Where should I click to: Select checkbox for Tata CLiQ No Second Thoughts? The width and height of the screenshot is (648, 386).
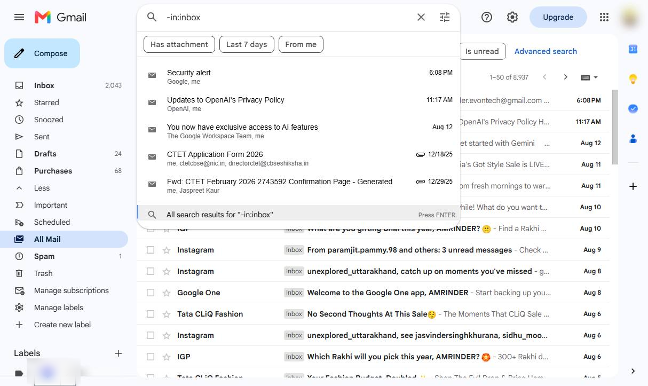point(151,314)
